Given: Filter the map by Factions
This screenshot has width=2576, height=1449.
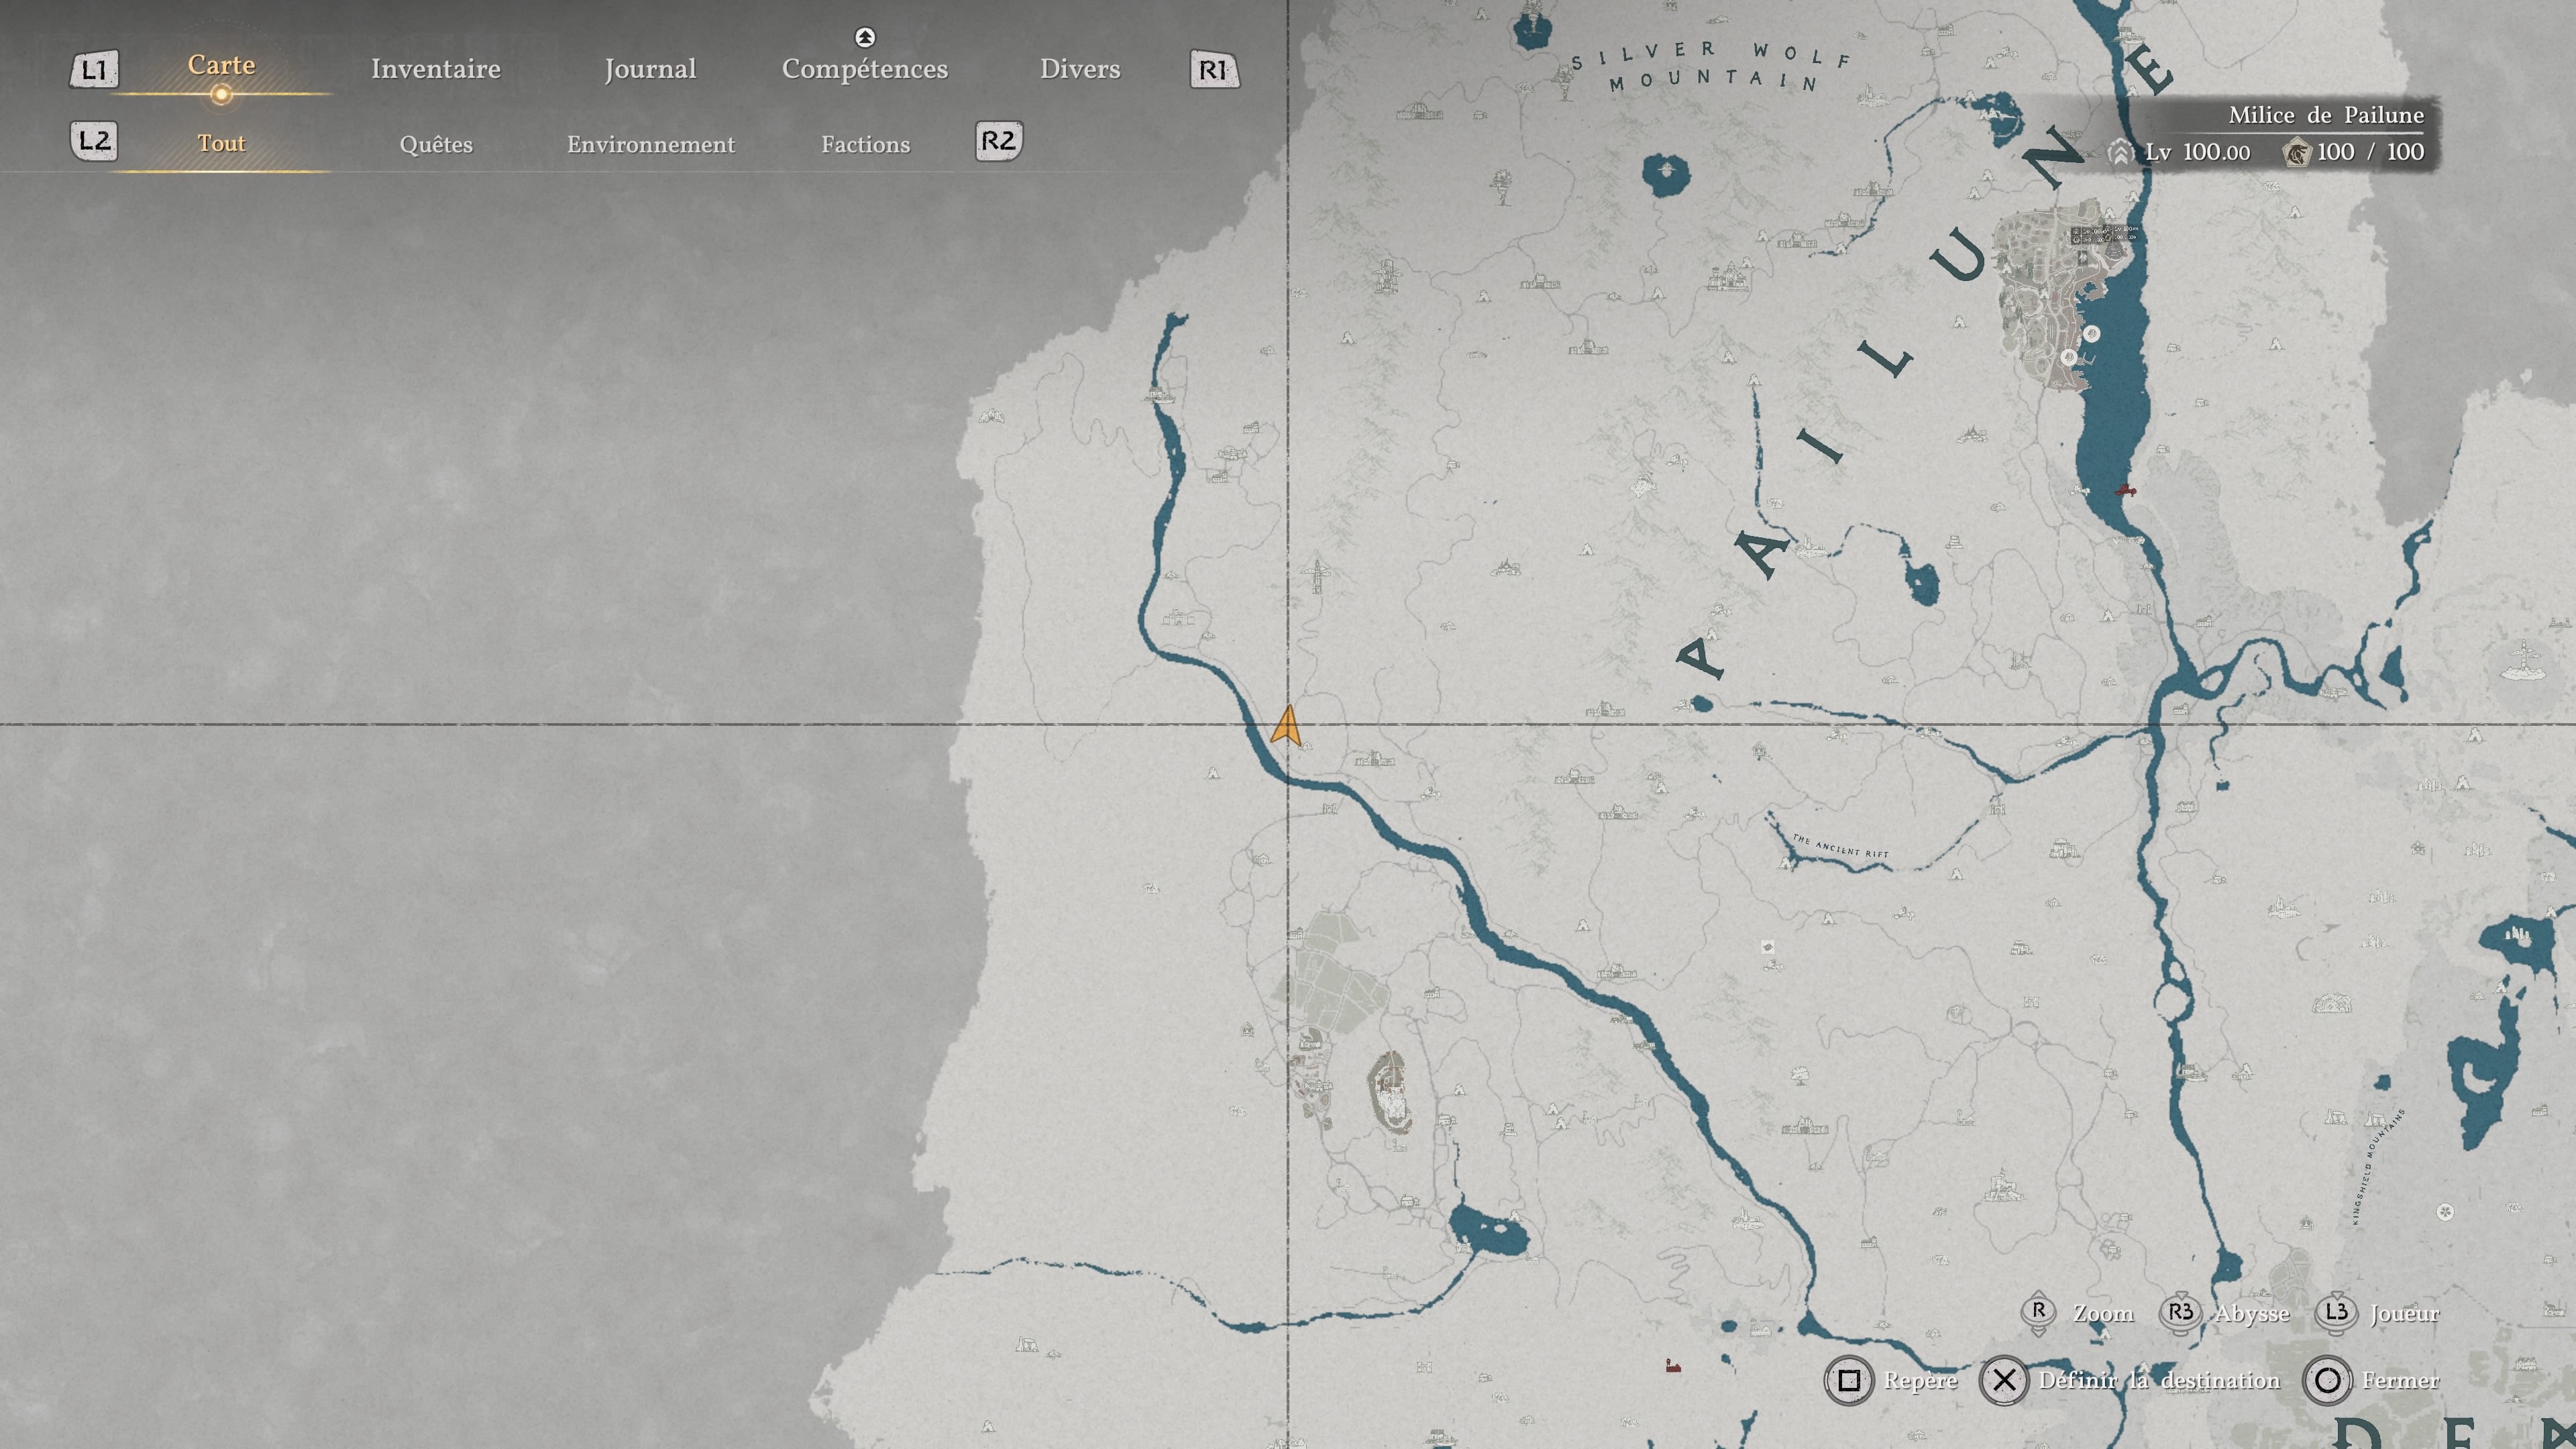Looking at the screenshot, I should click(x=865, y=144).
